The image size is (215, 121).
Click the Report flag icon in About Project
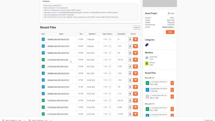coord(169,13)
